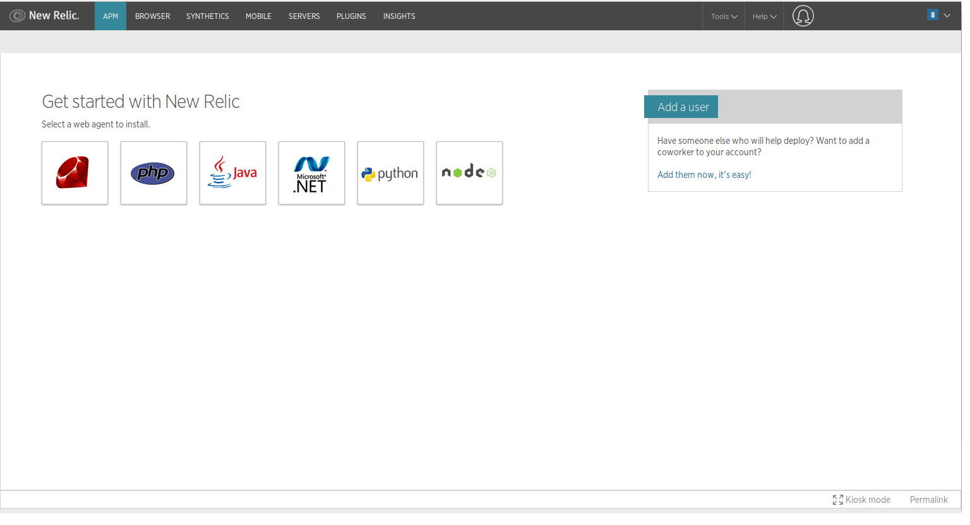Choose the Python agent tile
Image resolution: width=970 pixels, height=525 pixels.
390,173
